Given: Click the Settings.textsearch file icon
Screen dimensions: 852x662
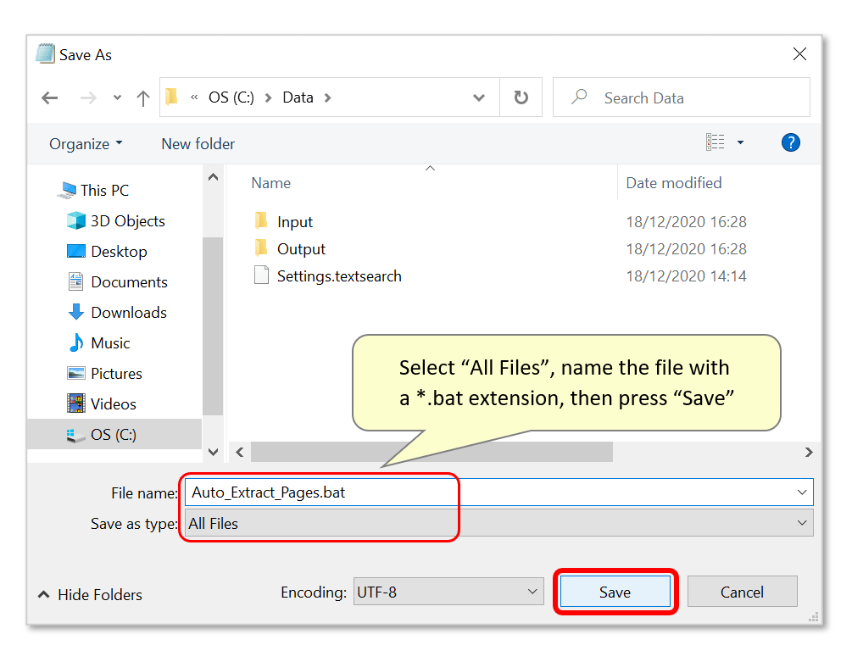Looking at the screenshot, I should point(261,275).
